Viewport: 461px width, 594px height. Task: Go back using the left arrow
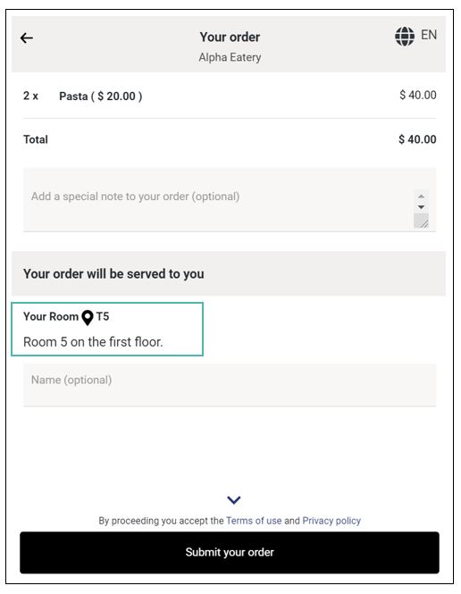27,38
